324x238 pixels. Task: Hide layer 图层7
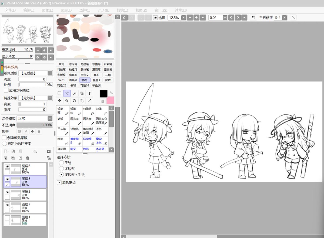(8, 205)
